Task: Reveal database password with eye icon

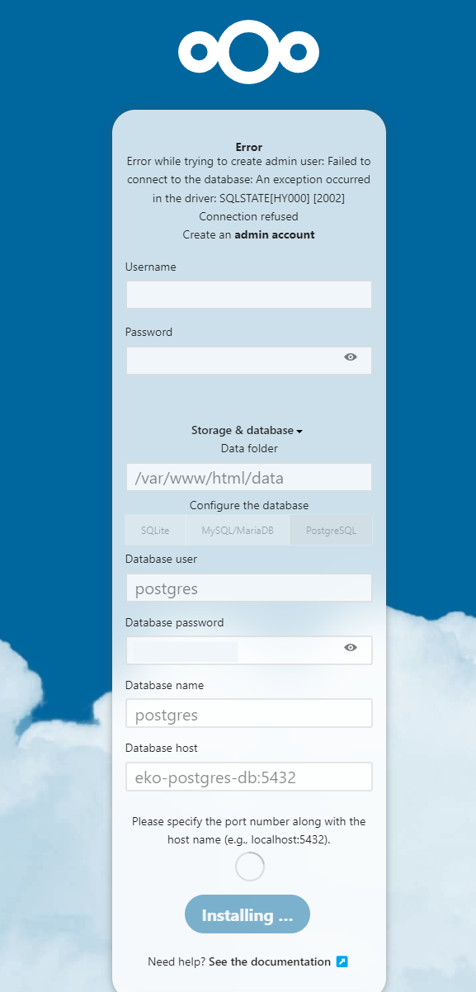Action: [x=351, y=648]
